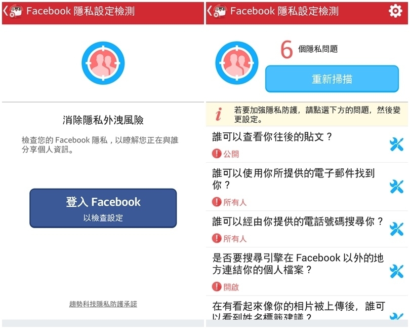Viewport: 410px width, 329px height.
Task: Click fix tools icon for phone number search question
Action: tap(396, 229)
